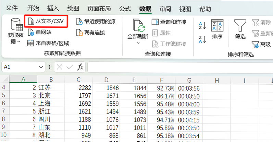This screenshot has width=273, height=142.
Task: Open 高级 advanced filter
Action: pos(261,45)
